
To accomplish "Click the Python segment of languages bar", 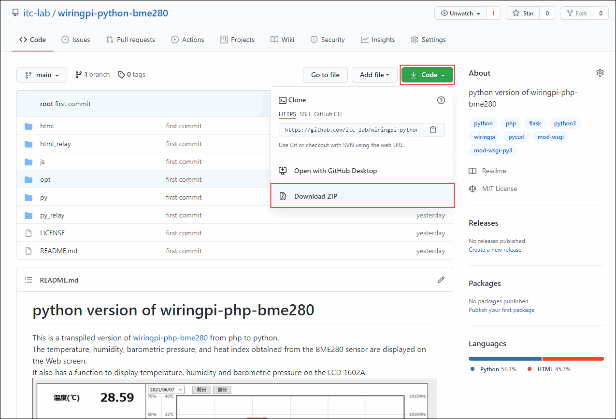I will [x=505, y=359].
